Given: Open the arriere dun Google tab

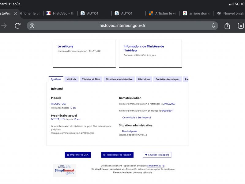Looking at the screenshot, I should coord(197,13).
